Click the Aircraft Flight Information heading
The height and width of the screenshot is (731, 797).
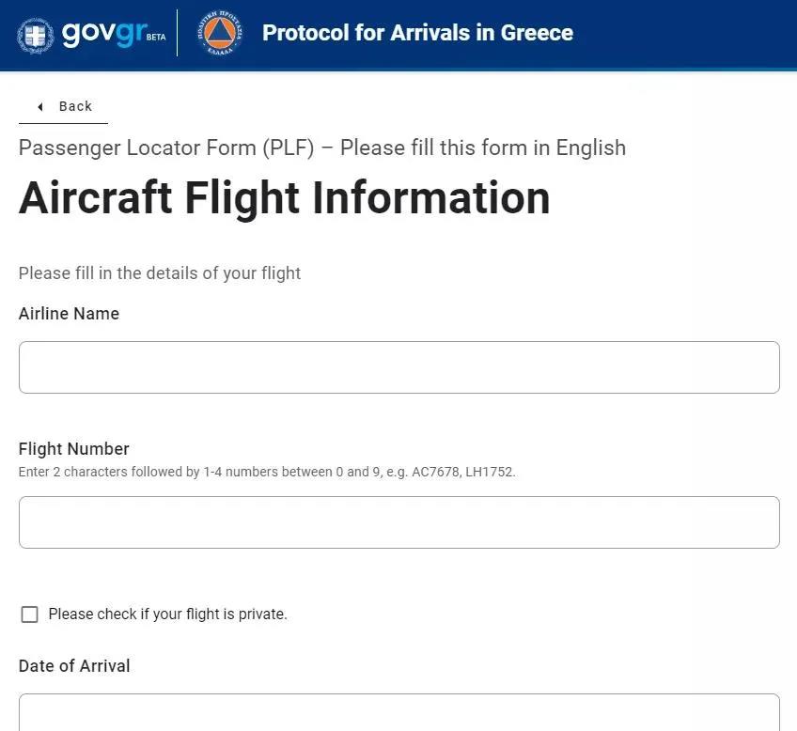[x=284, y=198]
